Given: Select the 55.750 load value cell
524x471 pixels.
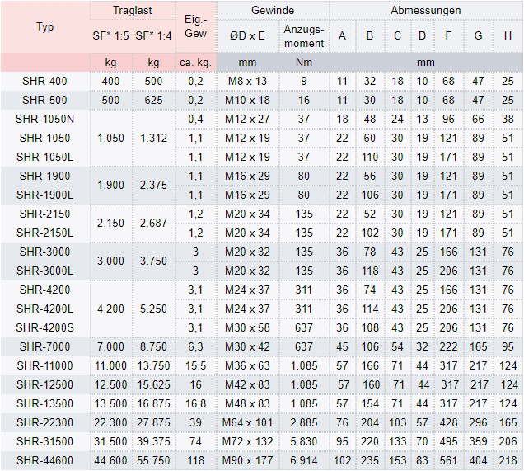Looking at the screenshot, I should point(153,460).
